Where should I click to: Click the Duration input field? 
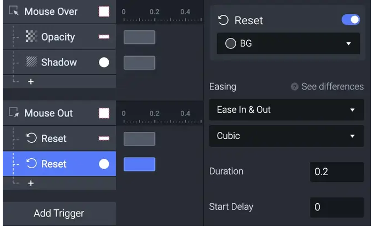click(x=337, y=172)
